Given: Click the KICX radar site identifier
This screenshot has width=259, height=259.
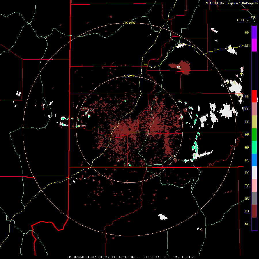Looking at the screenshot, I should [148, 257].
